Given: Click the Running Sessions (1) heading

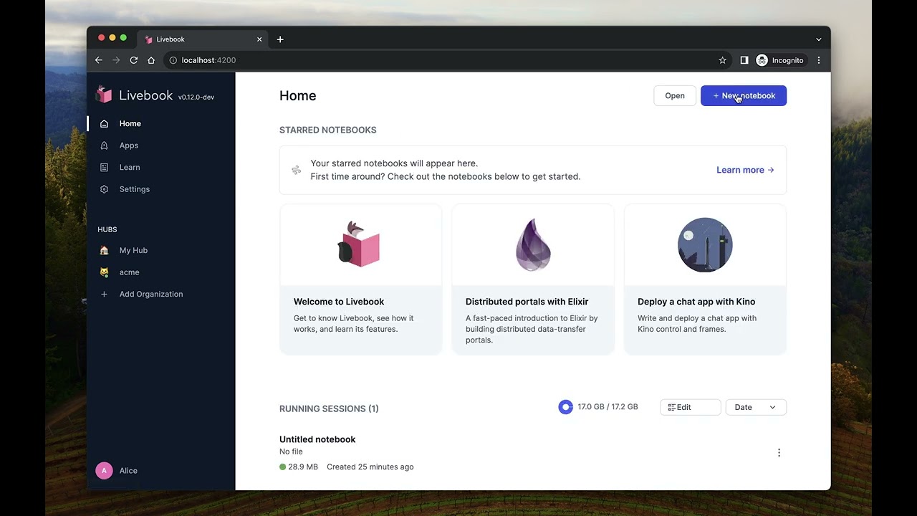Looking at the screenshot, I should point(329,408).
